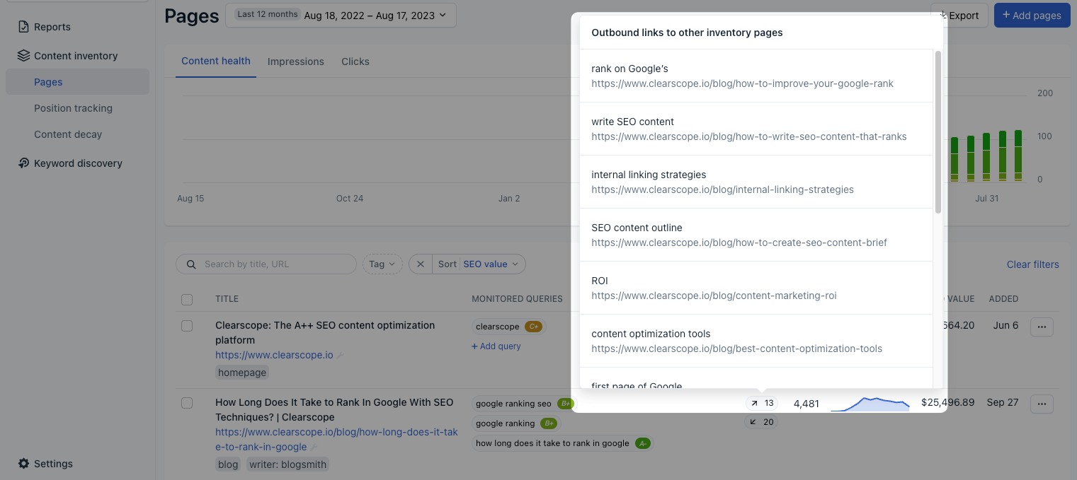This screenshot has width=1077, height=480.
Task: Click the Export button
Action: point(959,15)
